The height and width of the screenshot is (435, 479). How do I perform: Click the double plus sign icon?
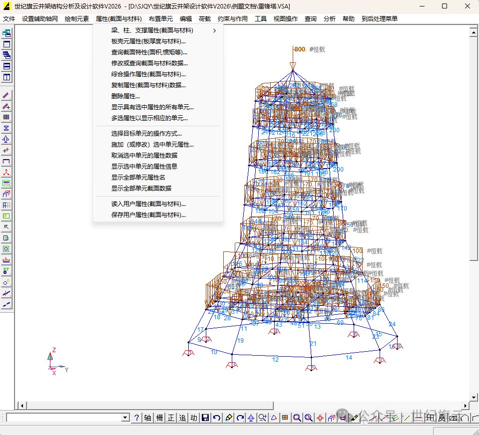[x=6, y=150]
